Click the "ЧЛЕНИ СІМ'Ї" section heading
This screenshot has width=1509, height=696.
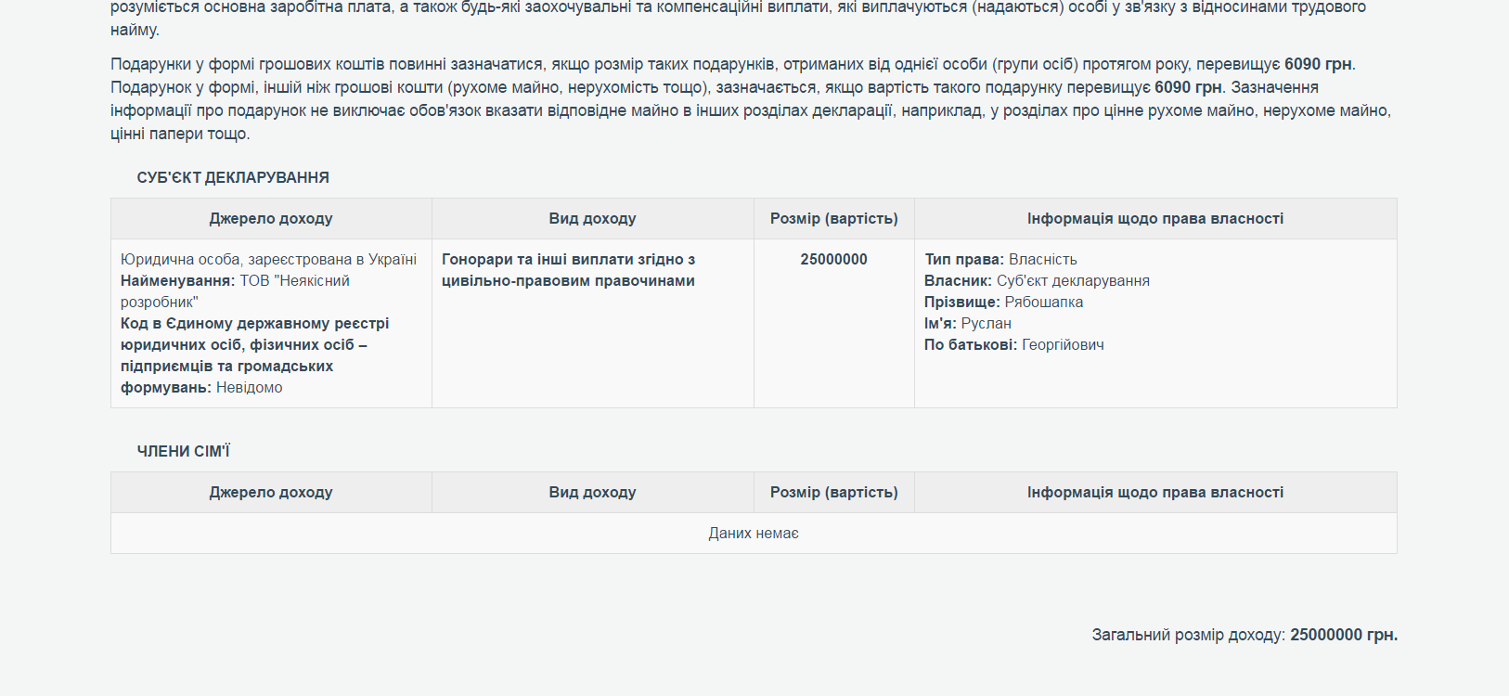(183, 451)
